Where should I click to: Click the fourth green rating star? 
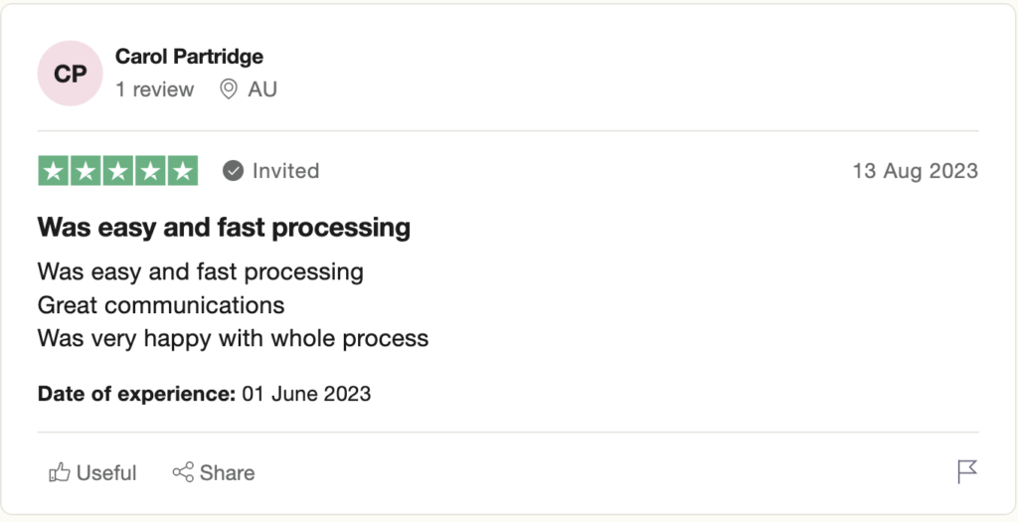click(150, 171)
